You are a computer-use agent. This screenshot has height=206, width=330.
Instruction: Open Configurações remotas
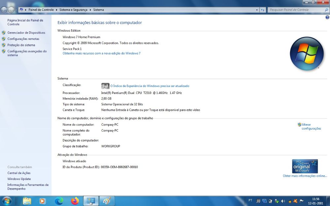point(23,39)
